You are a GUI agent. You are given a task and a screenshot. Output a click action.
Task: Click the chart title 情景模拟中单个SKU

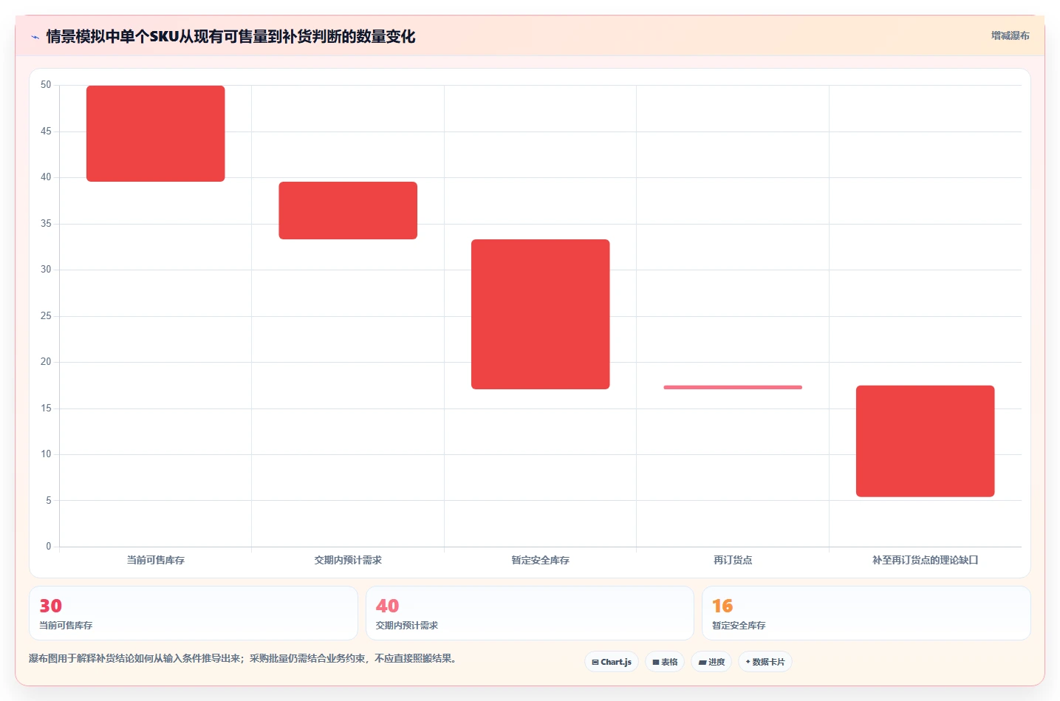[230, 36]
